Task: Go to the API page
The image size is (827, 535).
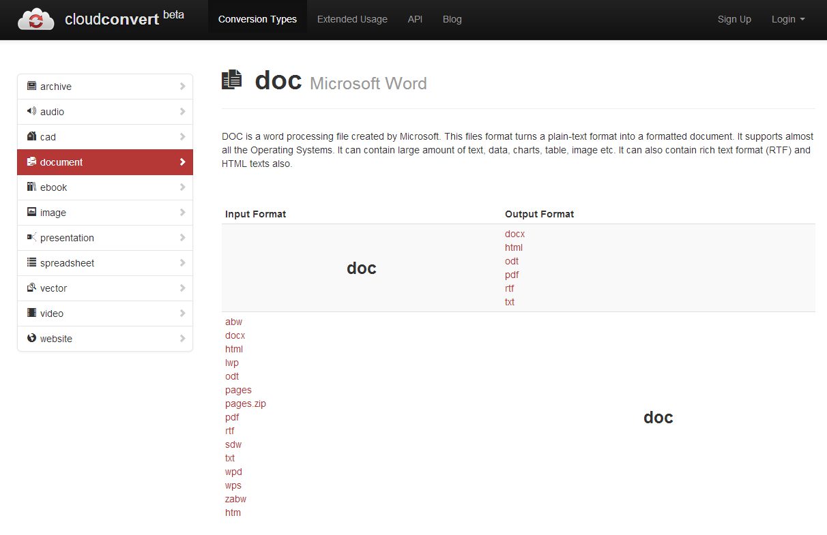Action: point(415,19)
